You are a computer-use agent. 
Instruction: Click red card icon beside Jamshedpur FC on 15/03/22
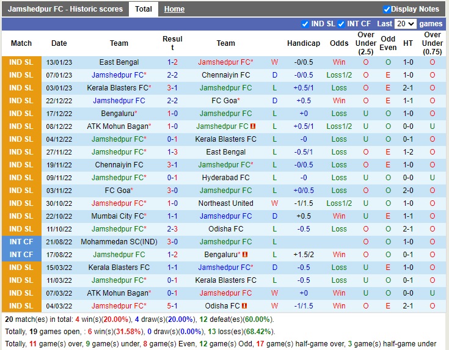[252, 268]
